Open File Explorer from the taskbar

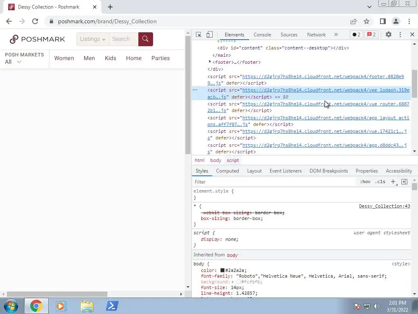[87, 306]
